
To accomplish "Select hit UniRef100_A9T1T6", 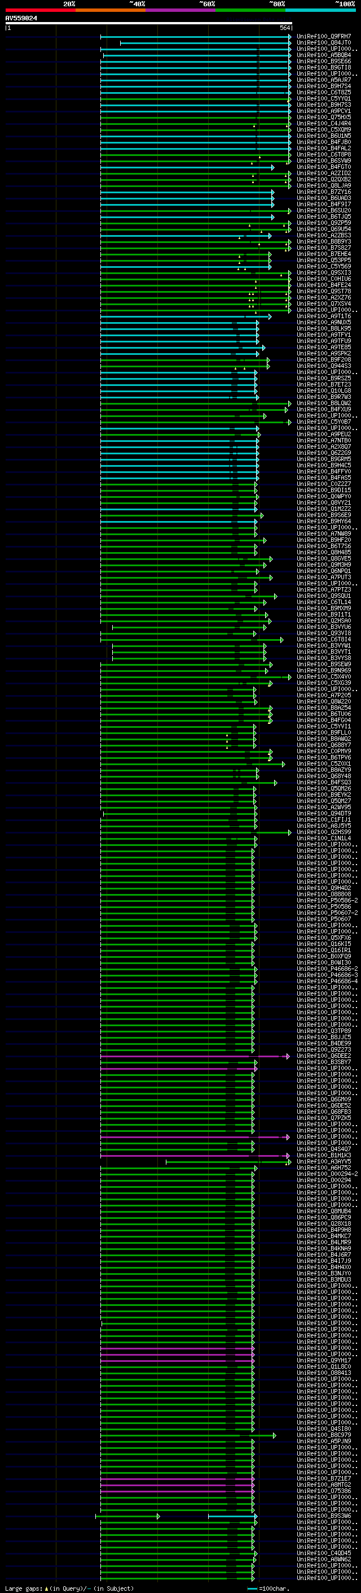I will [323, 316].
